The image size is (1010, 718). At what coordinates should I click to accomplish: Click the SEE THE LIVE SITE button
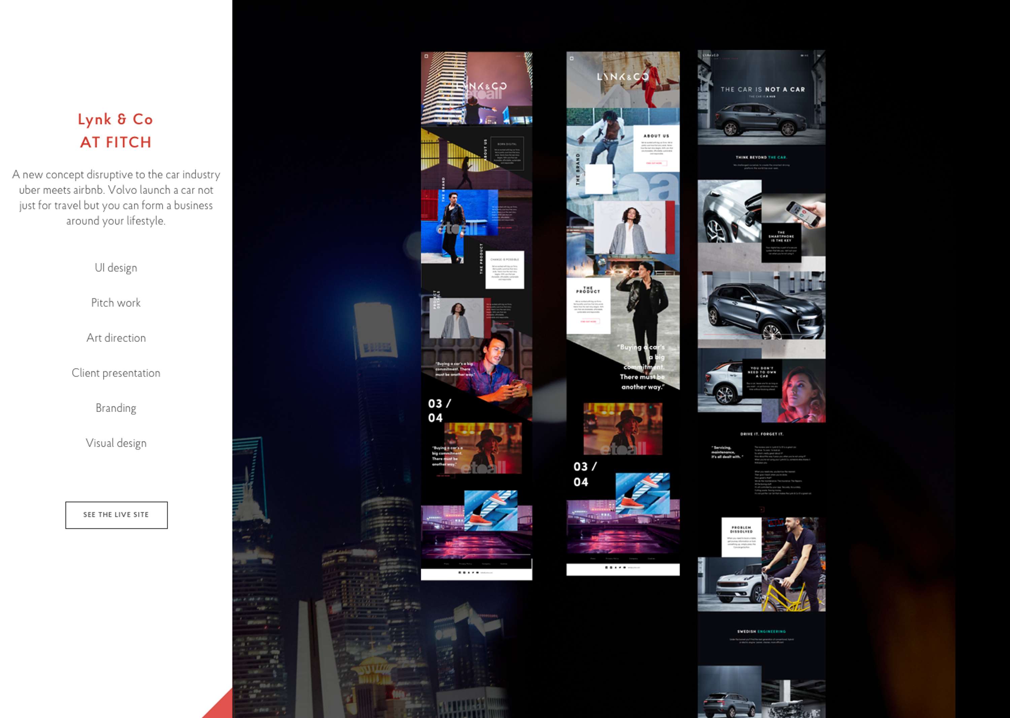116,515
